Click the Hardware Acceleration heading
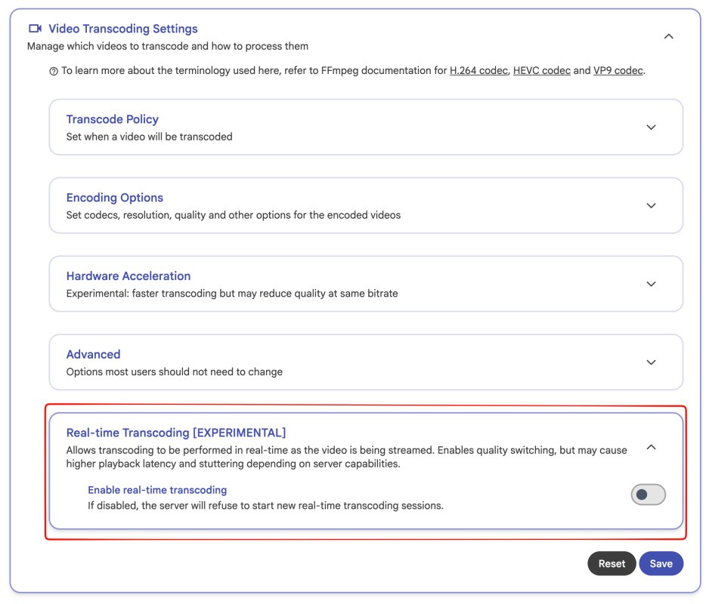Image resolution: width=706 pixels, height=604 pixels. click(129, 276)
